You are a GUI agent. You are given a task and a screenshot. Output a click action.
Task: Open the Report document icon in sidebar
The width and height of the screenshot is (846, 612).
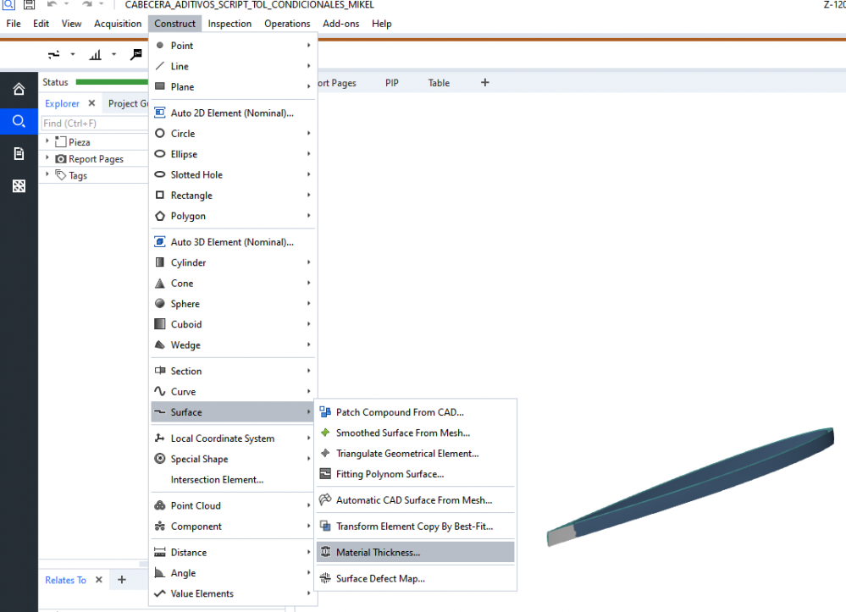[19, 153]
